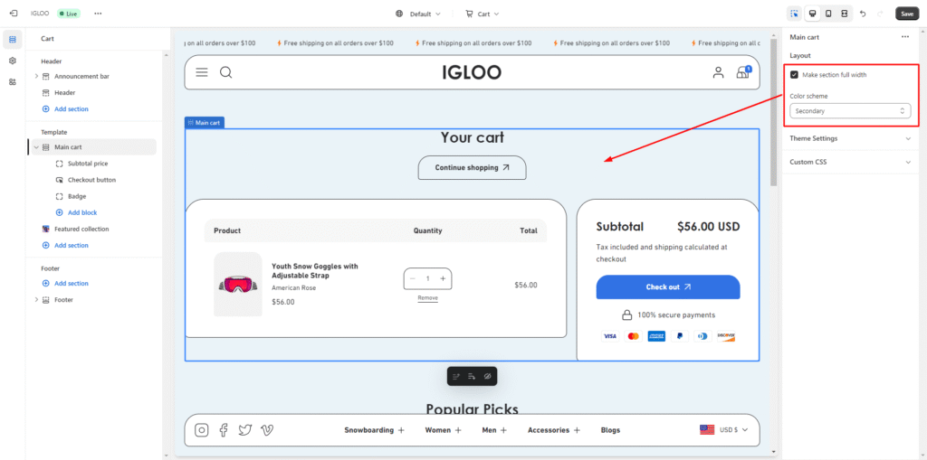Viewport: 927px width, 460px height.
Task: Expand the Custom CSS panel
Action: [849, 162]
